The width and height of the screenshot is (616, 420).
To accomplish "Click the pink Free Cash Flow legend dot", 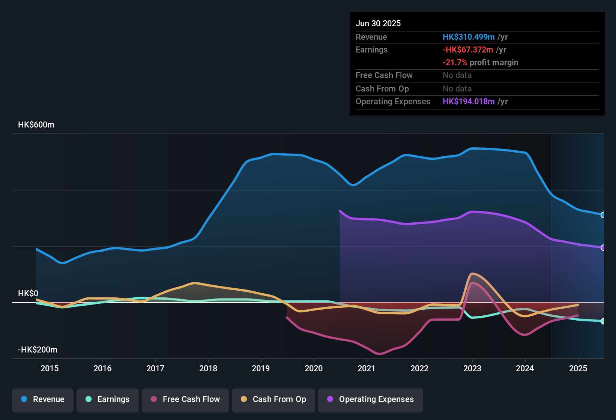I will pyautogui.click(x=154, y=399).
